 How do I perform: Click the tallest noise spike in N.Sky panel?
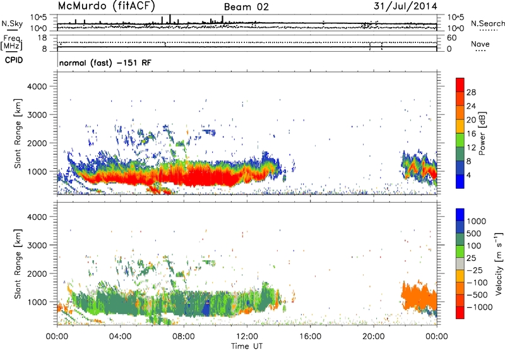click(170, 19)
